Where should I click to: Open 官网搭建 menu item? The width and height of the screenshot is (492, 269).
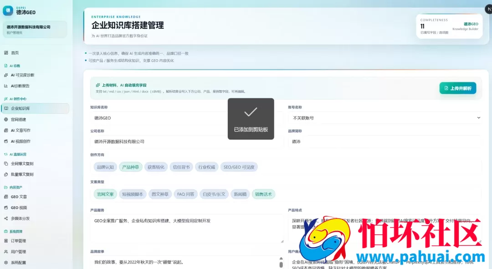tap(35, 119)
